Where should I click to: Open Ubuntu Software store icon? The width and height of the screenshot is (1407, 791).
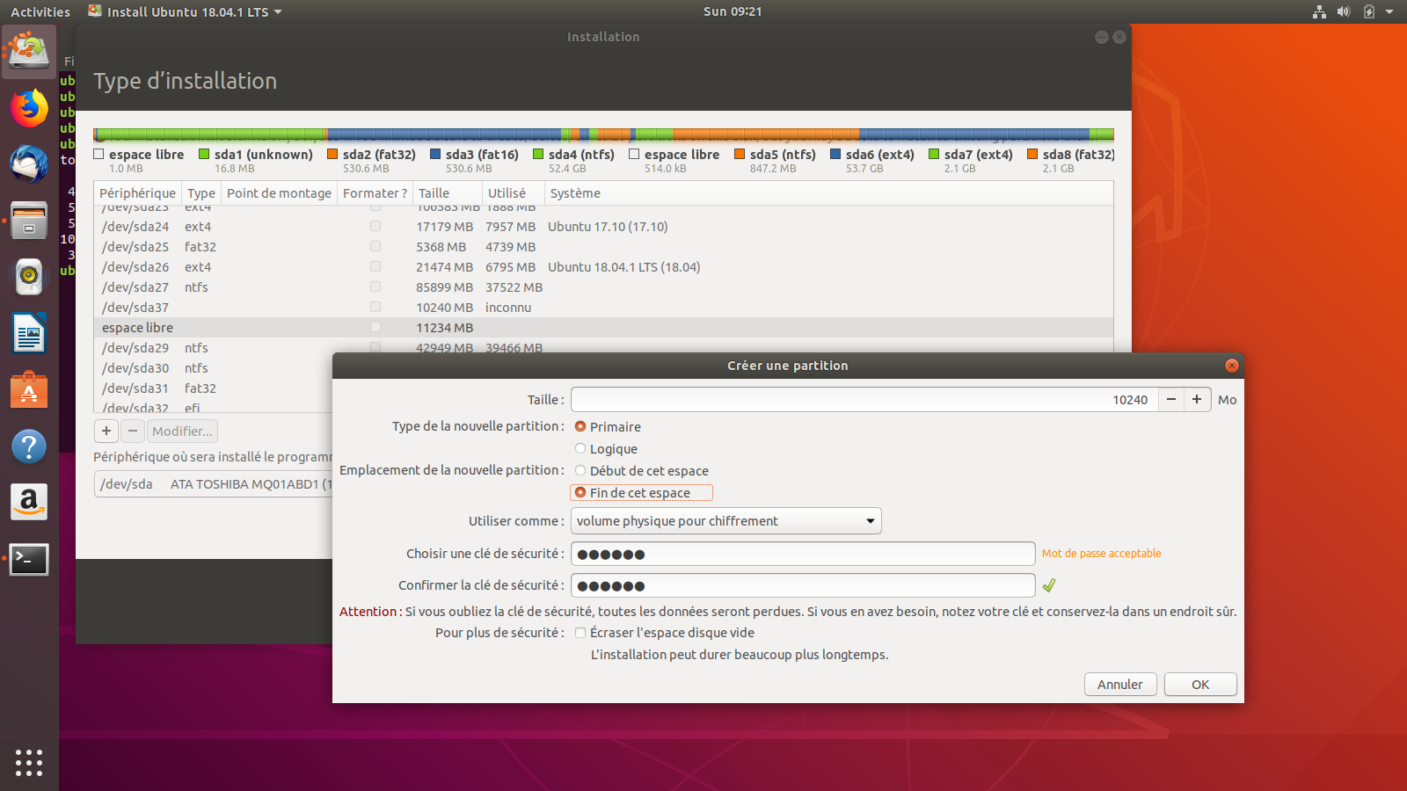point(29,390)
